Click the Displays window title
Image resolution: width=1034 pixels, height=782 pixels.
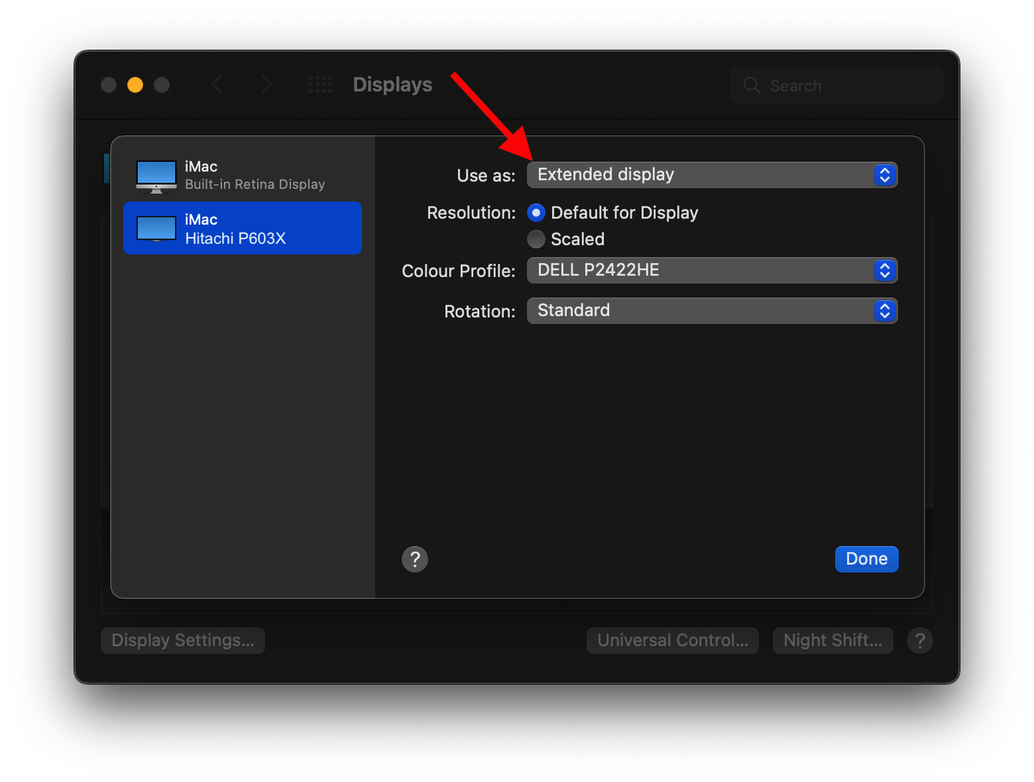[x=392, y=85]
